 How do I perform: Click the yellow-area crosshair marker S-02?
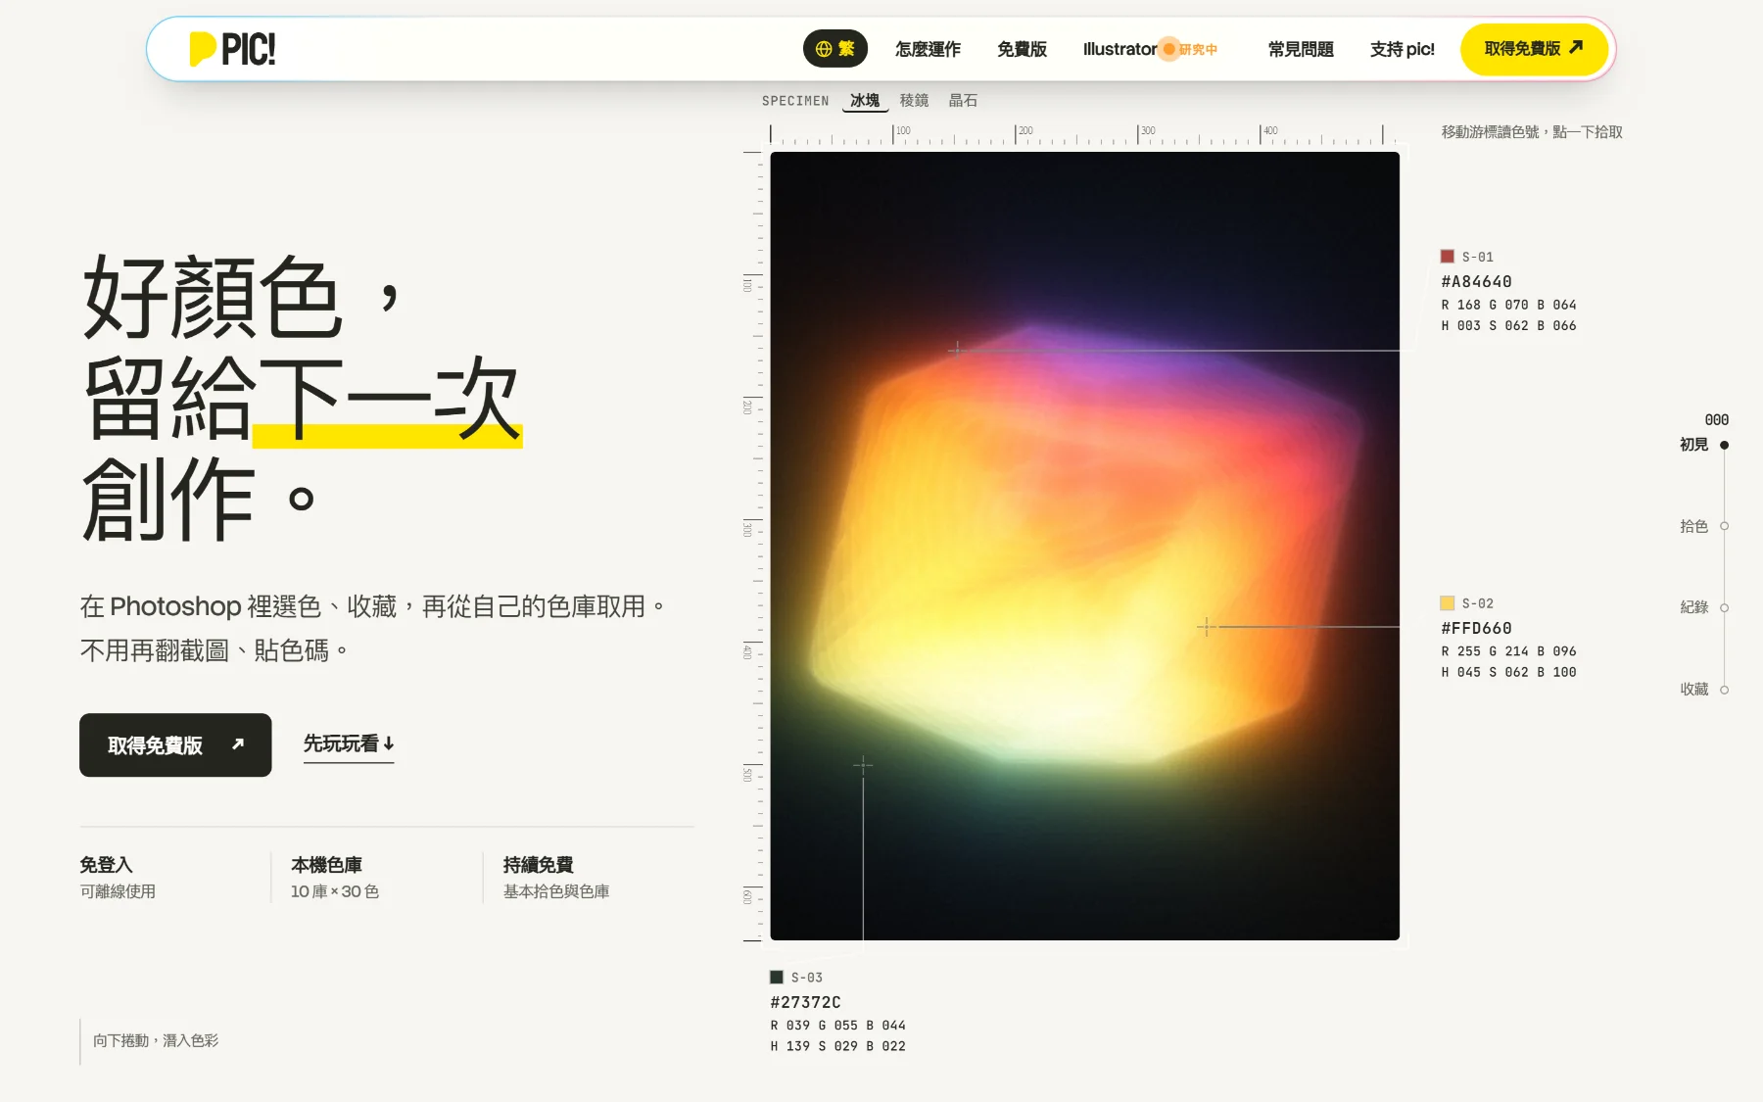pos(1207,627)
